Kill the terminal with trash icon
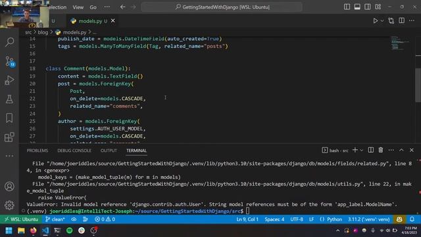This screenshot has height=237, width=421. pyautogui.click(x=381, y=150)
